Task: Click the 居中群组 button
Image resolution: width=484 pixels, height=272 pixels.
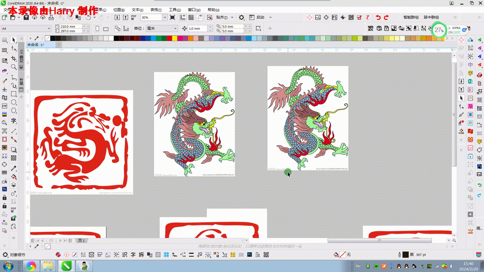Action: pos(431,17)
